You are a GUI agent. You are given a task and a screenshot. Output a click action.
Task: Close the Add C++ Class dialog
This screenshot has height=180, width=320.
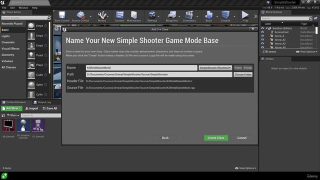pyautogui.click(x=253, y=29)
